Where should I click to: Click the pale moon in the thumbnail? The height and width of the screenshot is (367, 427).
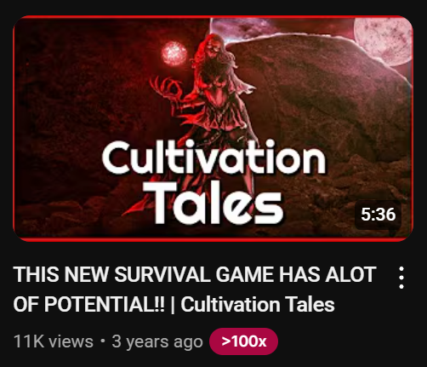[384, 41]
